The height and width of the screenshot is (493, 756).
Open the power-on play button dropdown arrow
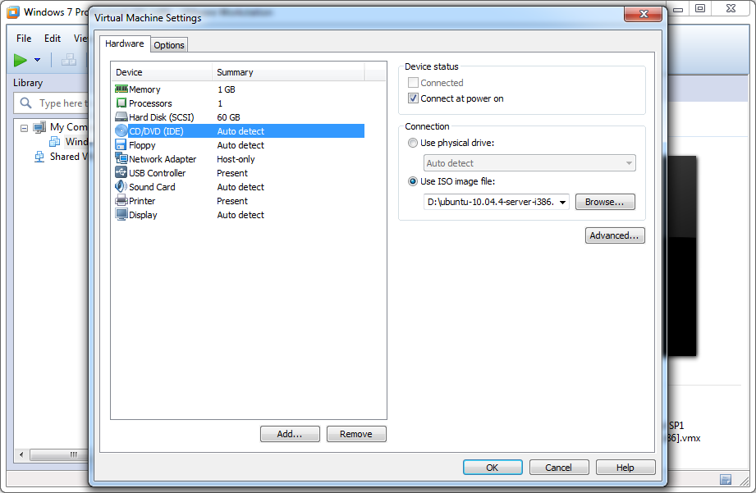pos(37,61)
